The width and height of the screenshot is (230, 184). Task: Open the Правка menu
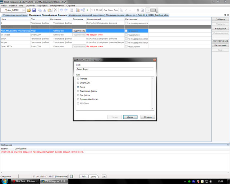(13, 6)
